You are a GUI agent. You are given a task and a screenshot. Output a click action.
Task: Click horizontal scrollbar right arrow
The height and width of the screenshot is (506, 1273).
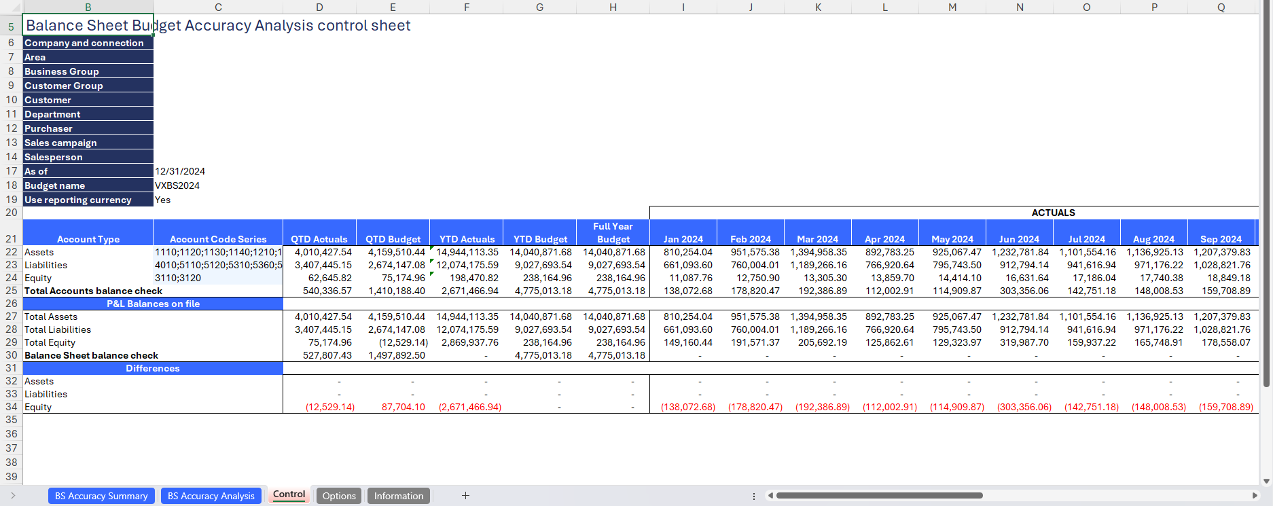tap(1254, 496)
